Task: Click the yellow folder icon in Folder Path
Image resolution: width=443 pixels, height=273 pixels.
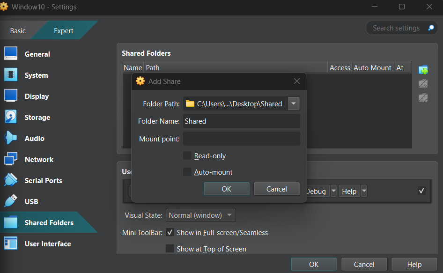Action: [190, 103]
